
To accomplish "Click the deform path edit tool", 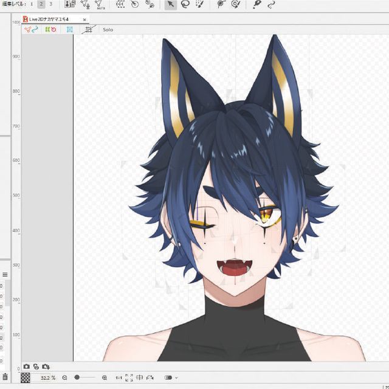I will coord(221,4).
